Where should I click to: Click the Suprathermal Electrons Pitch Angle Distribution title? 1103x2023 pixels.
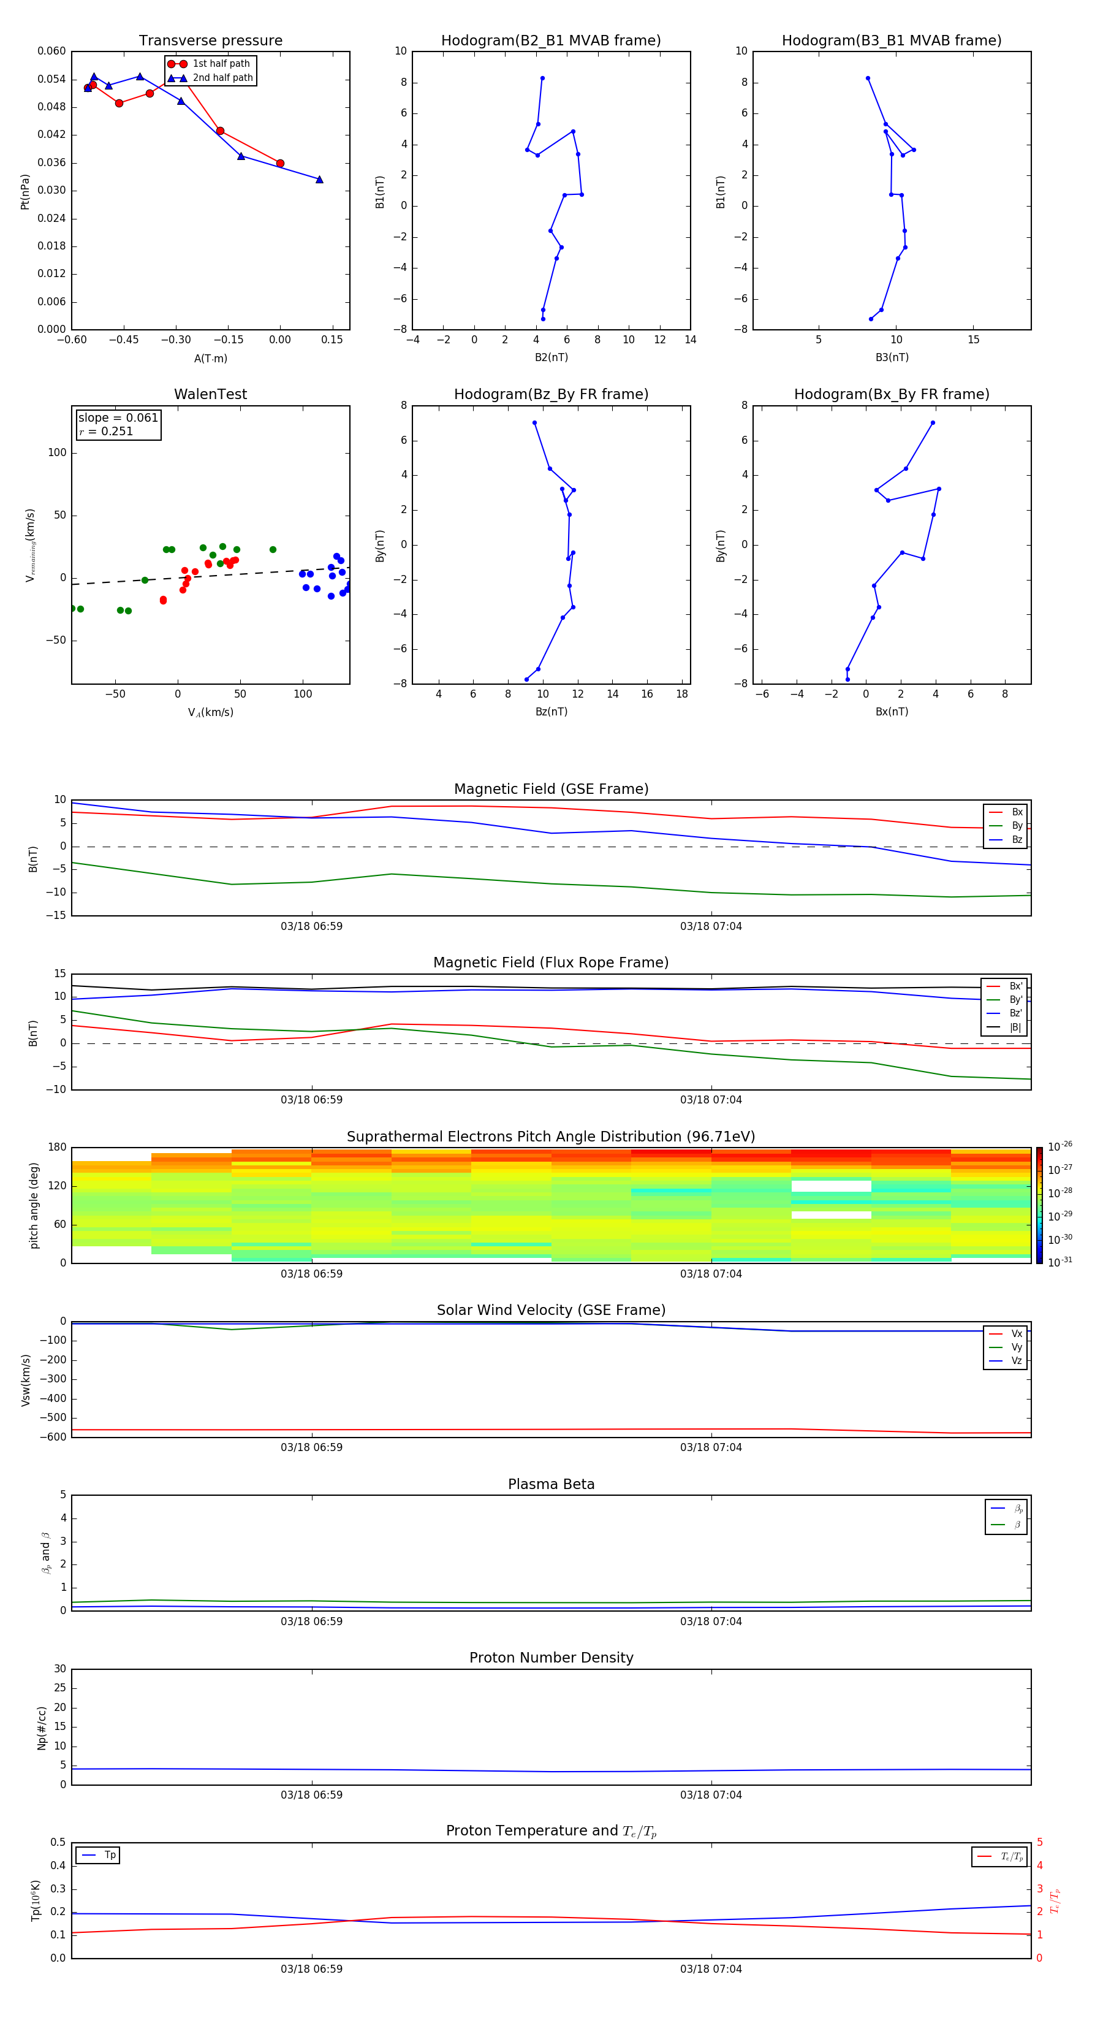[551, 1137]
